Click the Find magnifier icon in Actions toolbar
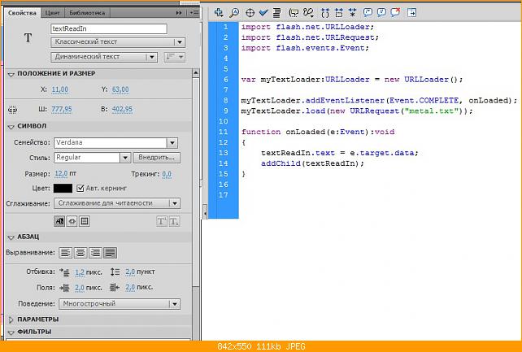The width and height of the screenshot is (522, 352). [234, 13]
